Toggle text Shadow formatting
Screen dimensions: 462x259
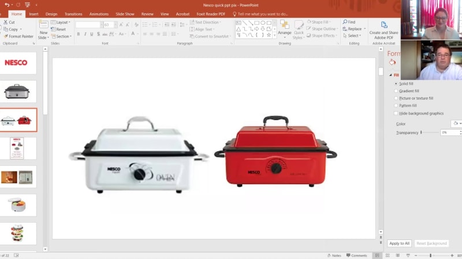[x=98, y=34]
